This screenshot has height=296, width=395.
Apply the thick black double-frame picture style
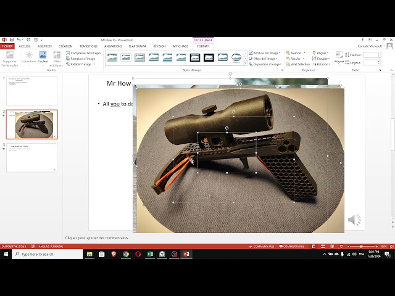tap(195, 57)
